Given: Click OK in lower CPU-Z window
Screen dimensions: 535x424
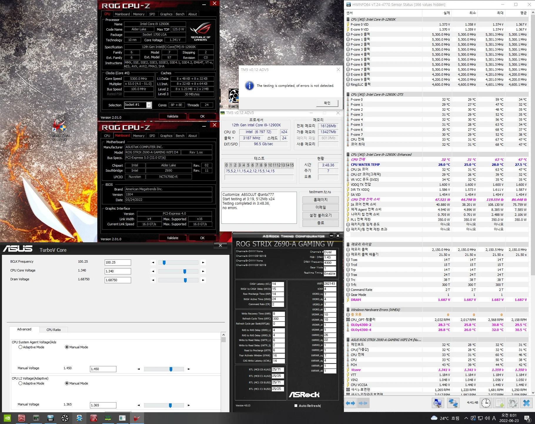Looking at the screenshot, I should coord(202,238).
